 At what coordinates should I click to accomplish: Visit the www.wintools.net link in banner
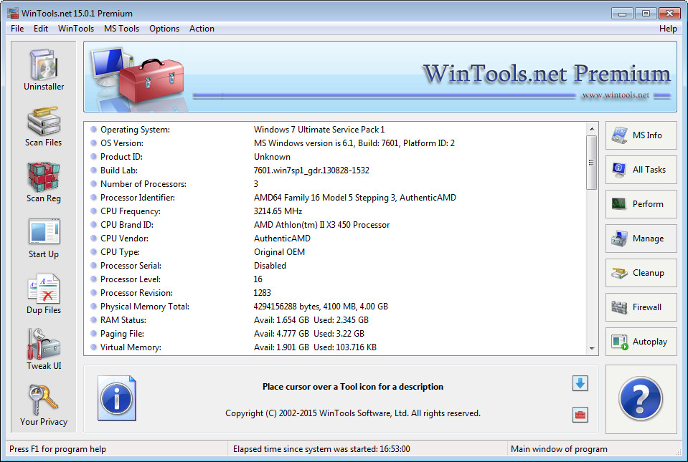pyautogui.click(x=616, y=95)
